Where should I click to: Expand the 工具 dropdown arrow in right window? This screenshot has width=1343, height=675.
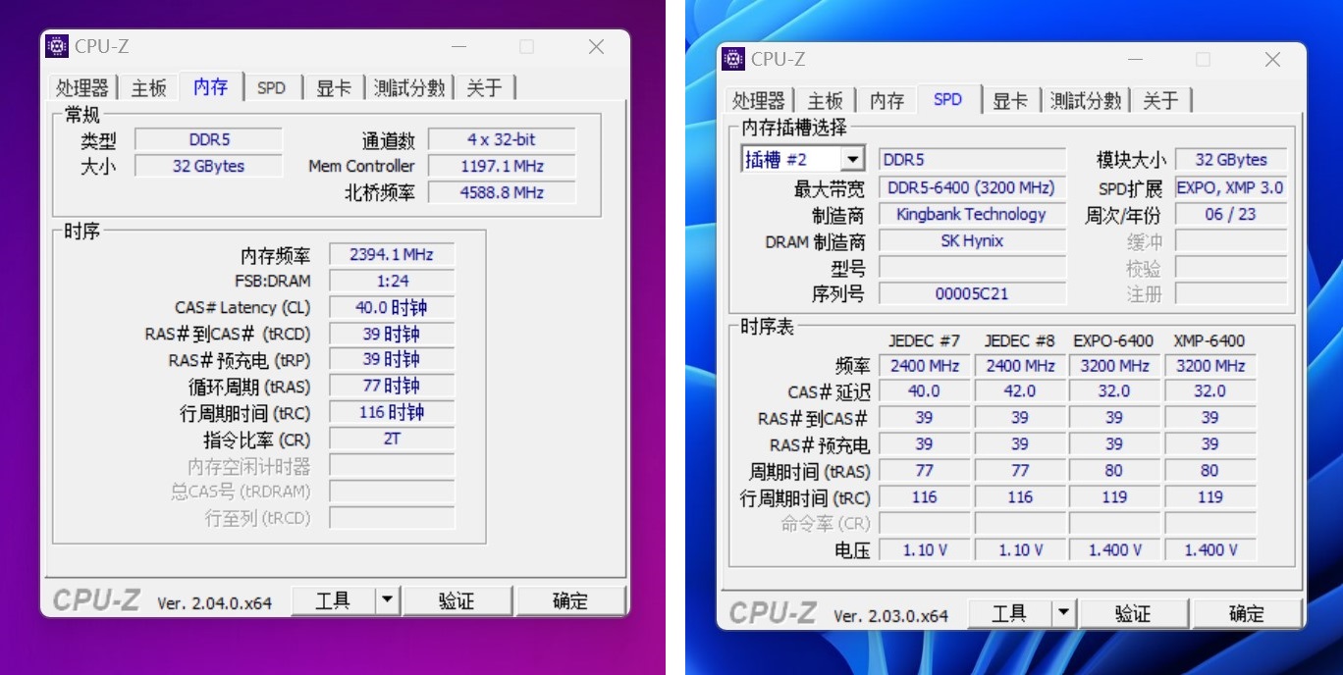pyautogui.click(x=1063, y=612)
